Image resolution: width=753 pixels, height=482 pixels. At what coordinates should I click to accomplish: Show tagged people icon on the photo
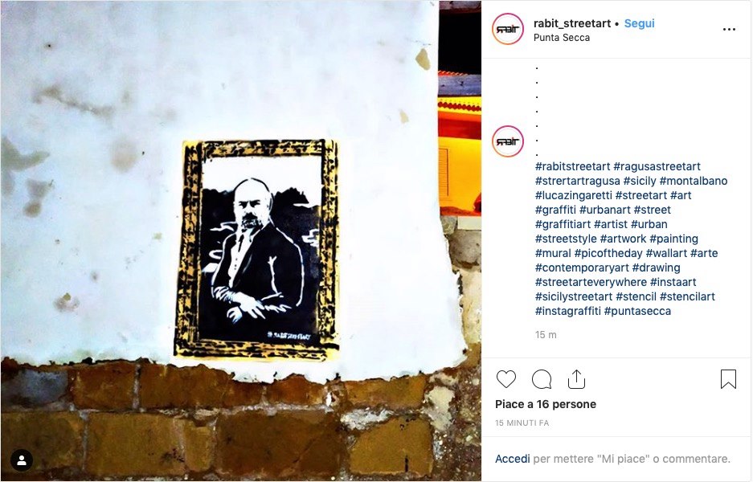point(22,460)
